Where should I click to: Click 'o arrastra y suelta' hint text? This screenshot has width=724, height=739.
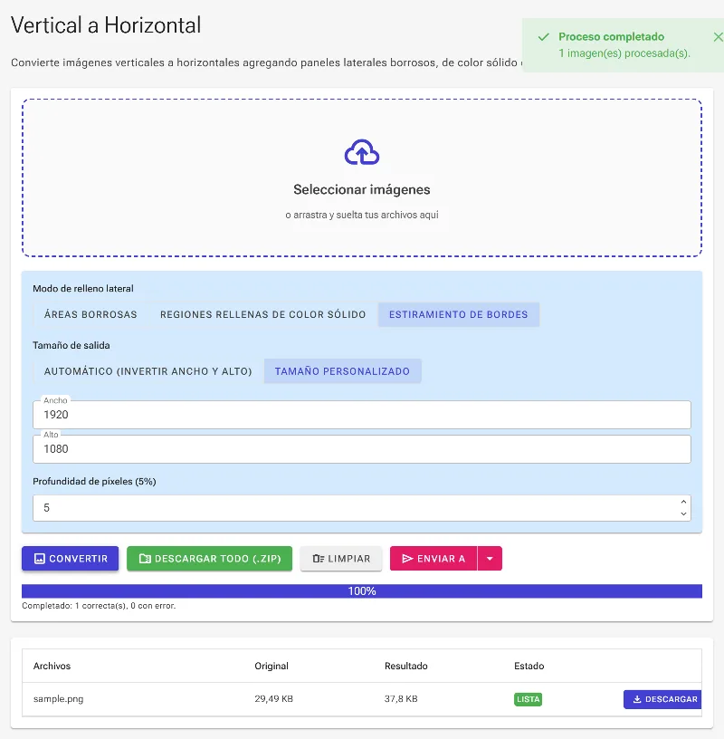tap(362, 215)
